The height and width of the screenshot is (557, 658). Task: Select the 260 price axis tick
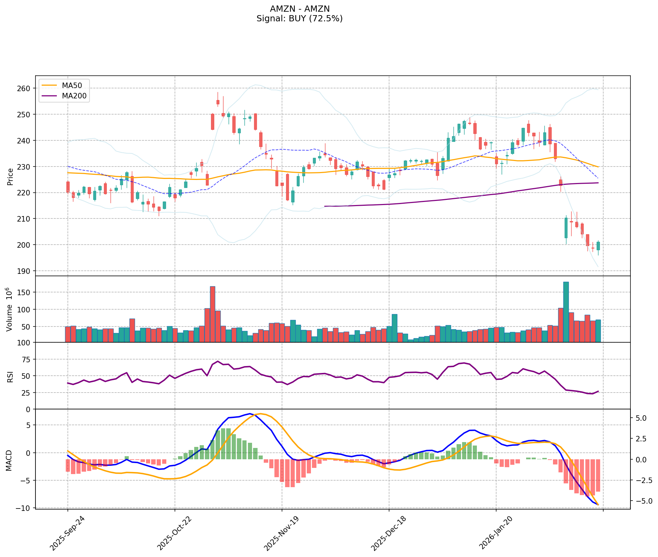24,88
